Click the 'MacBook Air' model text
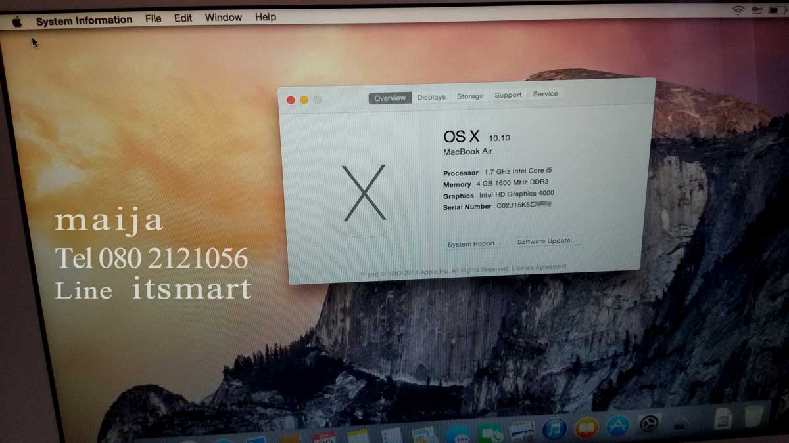This screenshot has height=443, width=789. [x=468, y=152]
